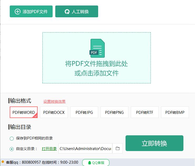The width and height of the screenshot is (195, 166).
Task: Choose PDF转DOCX output format
Action: pyautogui.click(x=54, y=112)
